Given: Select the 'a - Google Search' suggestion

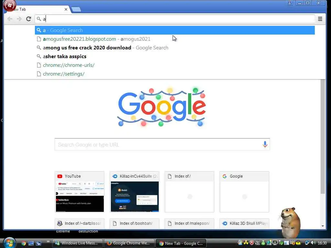Looking at the screenshot, I should pyautogui.click(x=175, y=30).
